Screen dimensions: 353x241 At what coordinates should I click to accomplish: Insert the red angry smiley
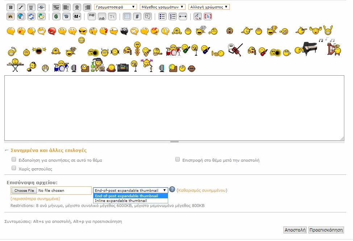tap(51, 31)
